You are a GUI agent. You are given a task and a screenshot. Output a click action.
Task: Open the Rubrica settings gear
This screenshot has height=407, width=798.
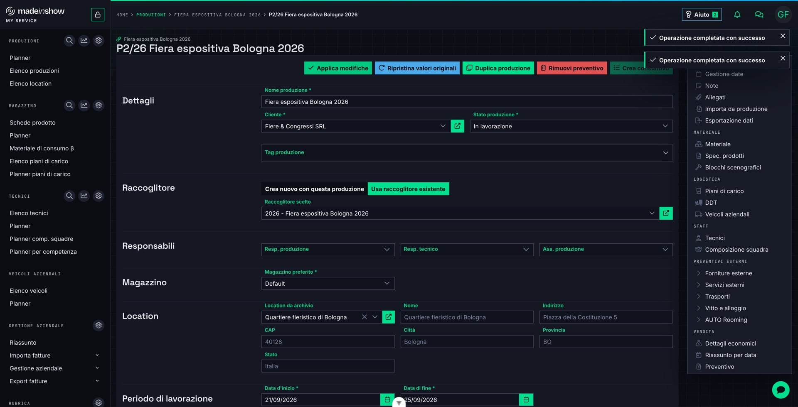[99, 402]
